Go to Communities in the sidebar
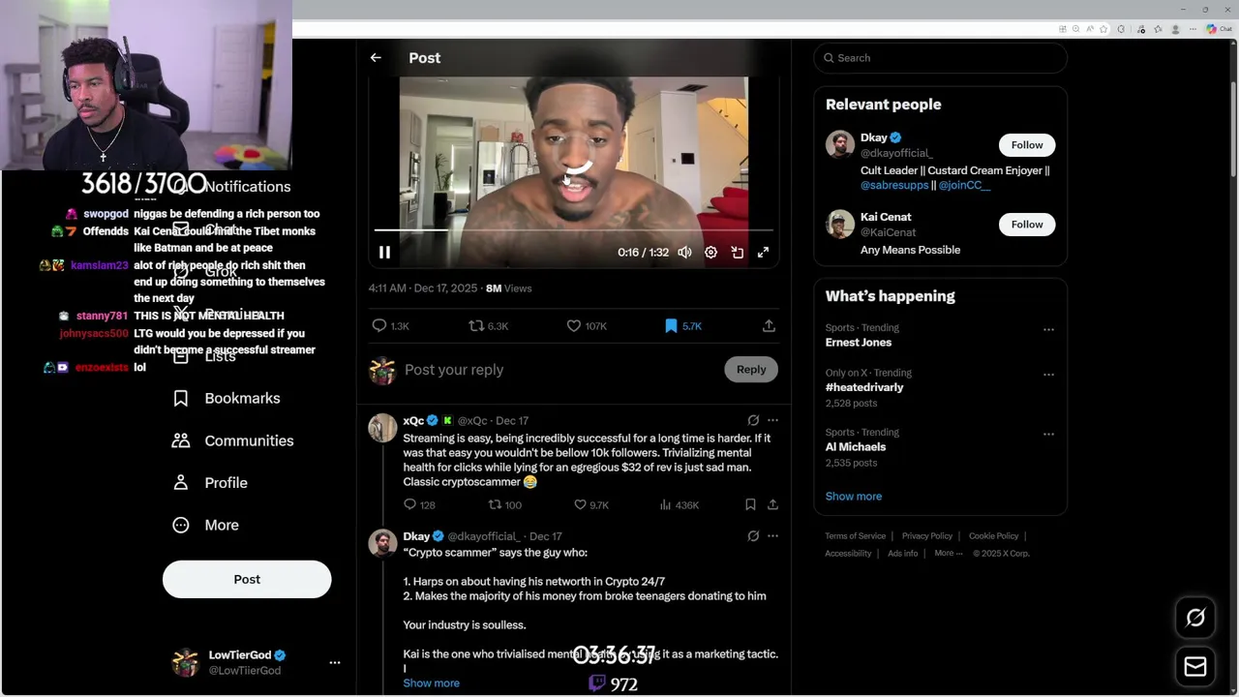The width and height of the screenshot is (1239, 697). pyautogui.click(x=233, y=440)
